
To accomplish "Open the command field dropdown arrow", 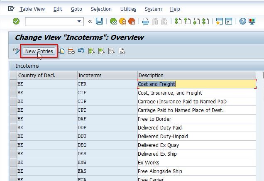I will [x=79, y=22].
